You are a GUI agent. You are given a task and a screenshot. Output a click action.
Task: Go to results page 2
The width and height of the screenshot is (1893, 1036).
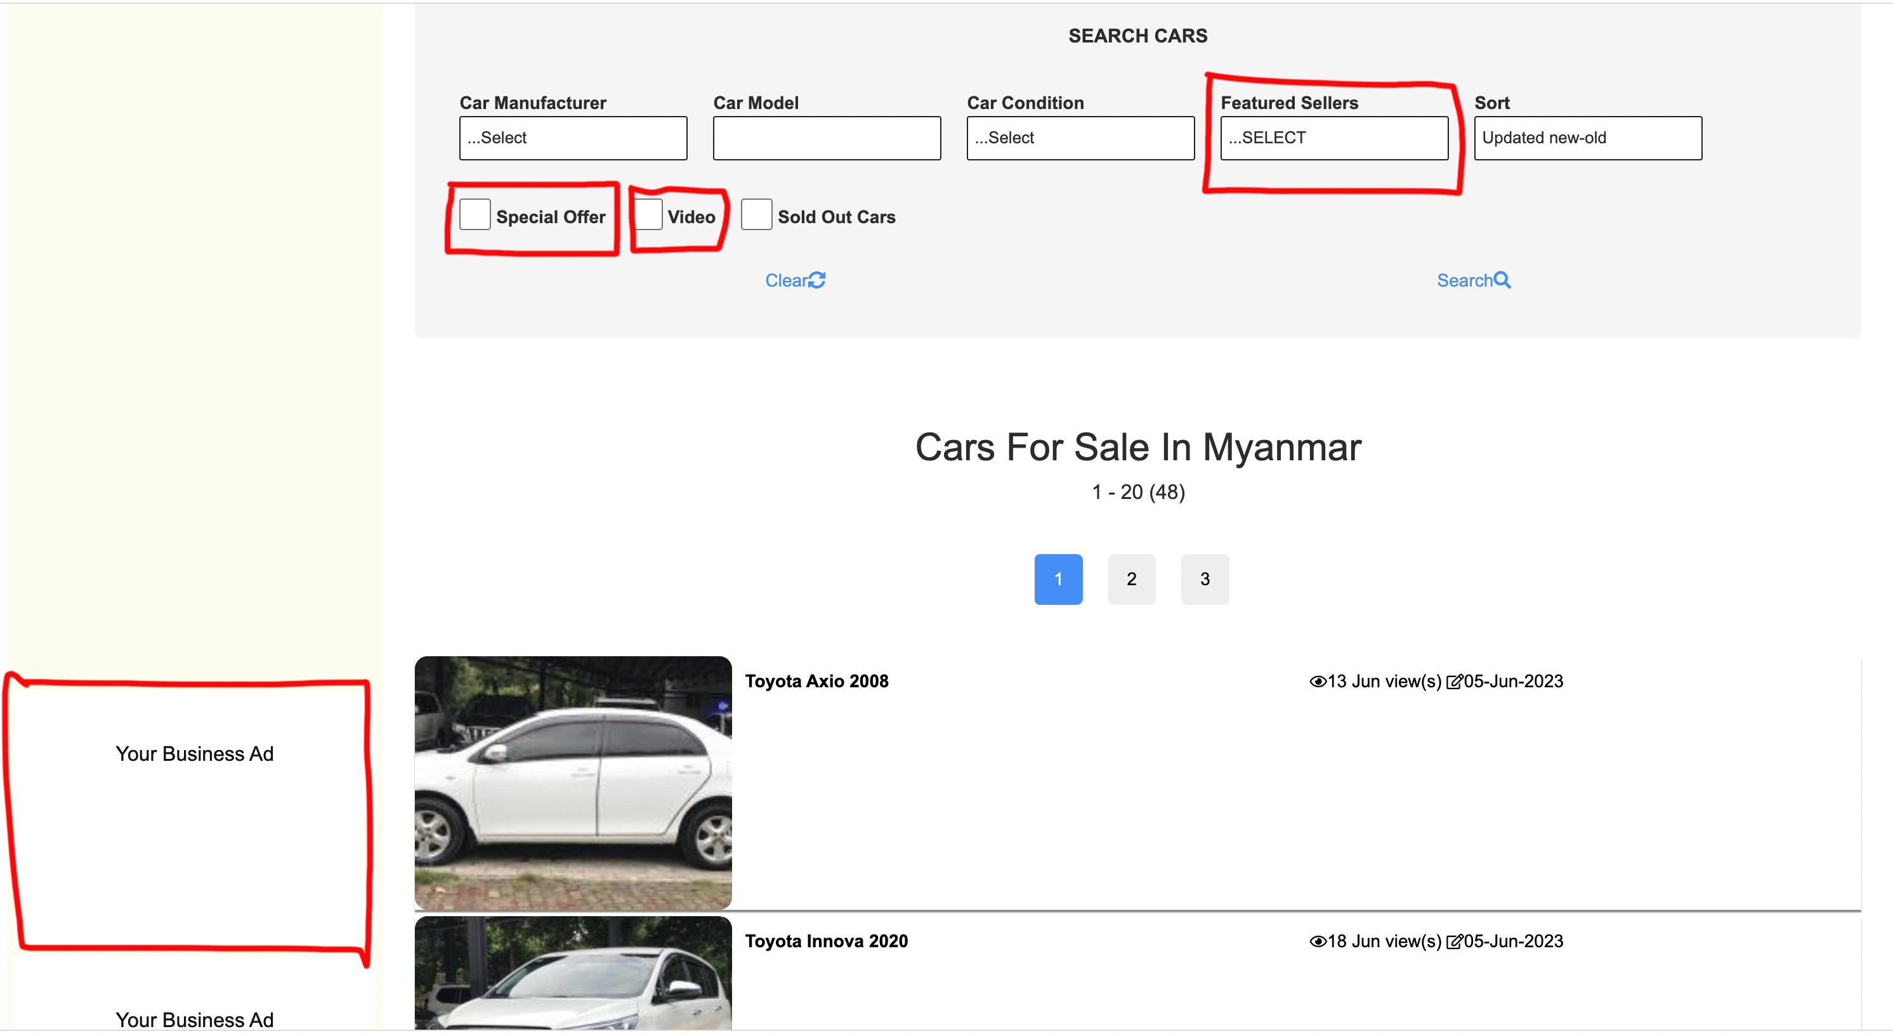[1132, 580]
